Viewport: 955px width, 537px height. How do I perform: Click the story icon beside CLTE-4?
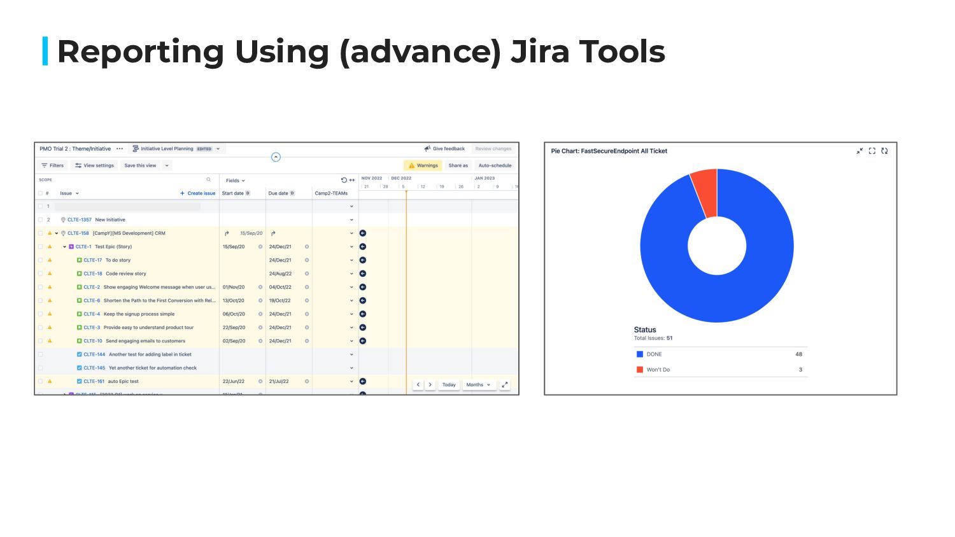click(80, 314)
